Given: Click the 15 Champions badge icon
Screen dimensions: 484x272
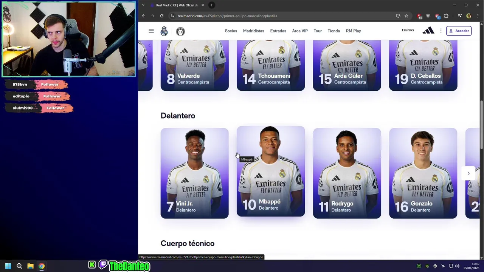Looking at the screenshot, I should [x=180, y=31].
